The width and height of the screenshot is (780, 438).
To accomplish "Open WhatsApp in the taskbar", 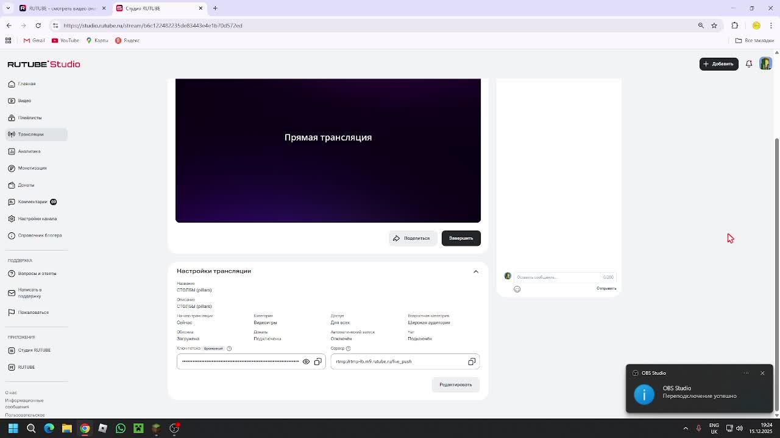I will (x=121, y=428).
